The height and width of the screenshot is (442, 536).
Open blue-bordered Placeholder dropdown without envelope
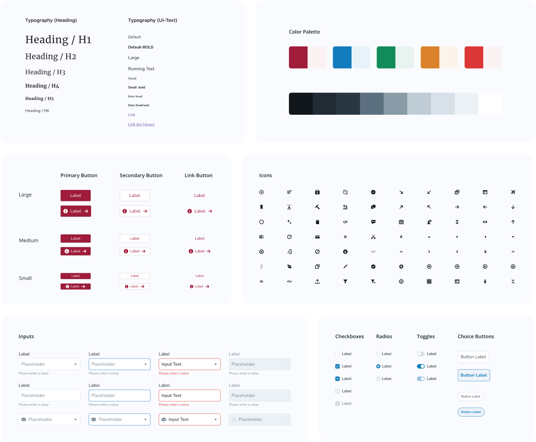click(x=120, y=364)
